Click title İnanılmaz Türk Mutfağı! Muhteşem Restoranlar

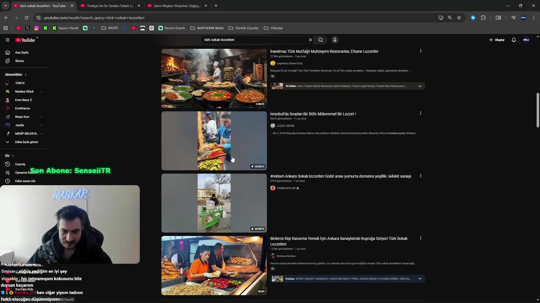[324, 51]
